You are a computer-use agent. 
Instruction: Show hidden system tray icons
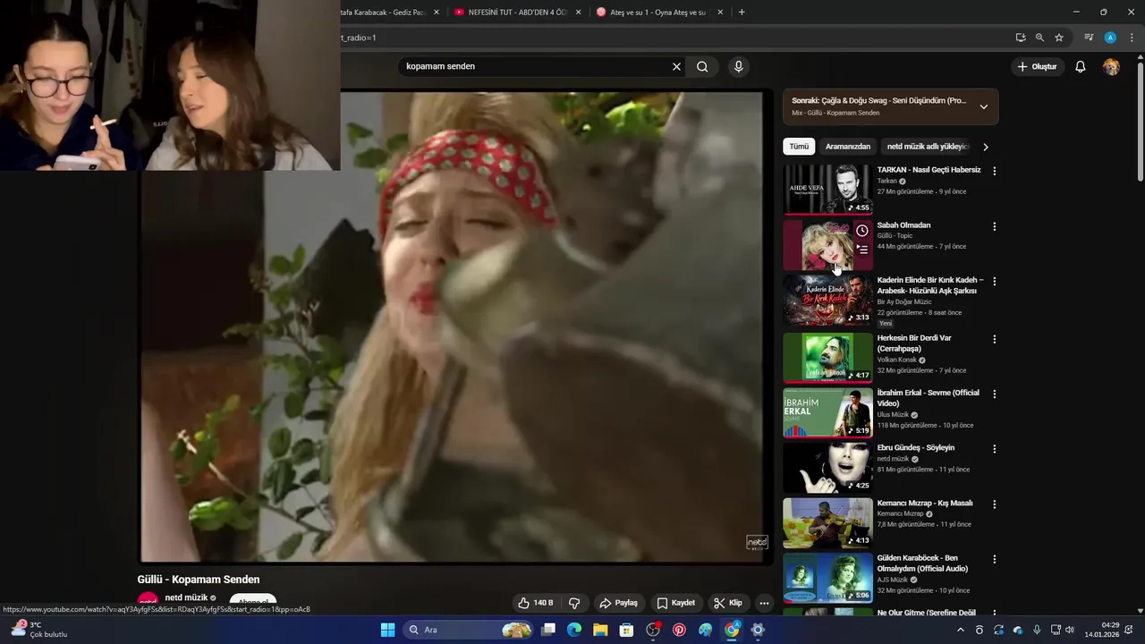tap(961, 630)
